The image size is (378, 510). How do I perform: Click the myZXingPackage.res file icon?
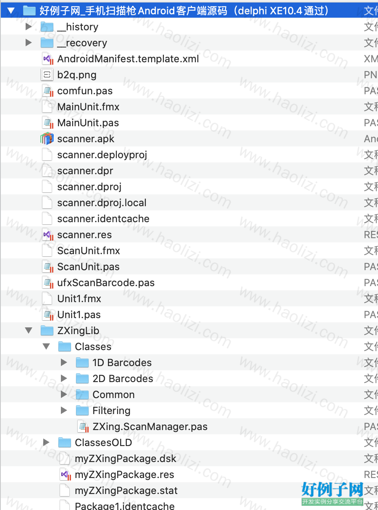tap(65, 475)
